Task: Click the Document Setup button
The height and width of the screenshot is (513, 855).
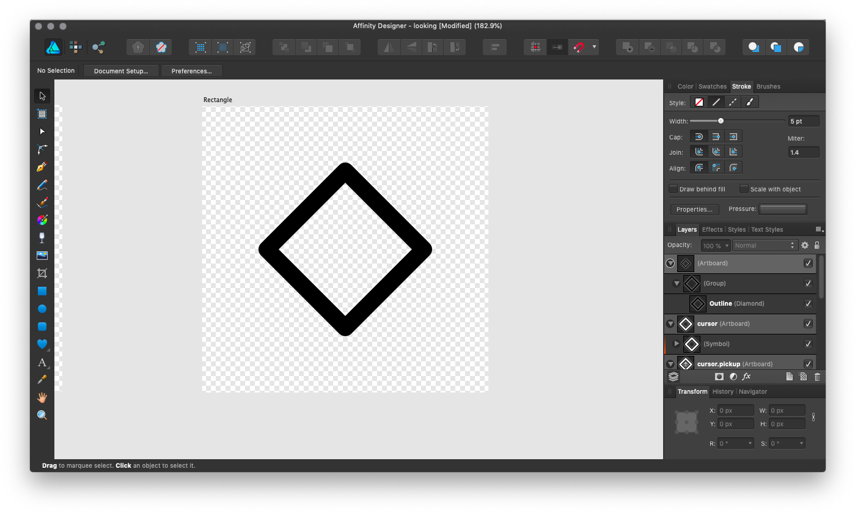Action: point(121,71)
